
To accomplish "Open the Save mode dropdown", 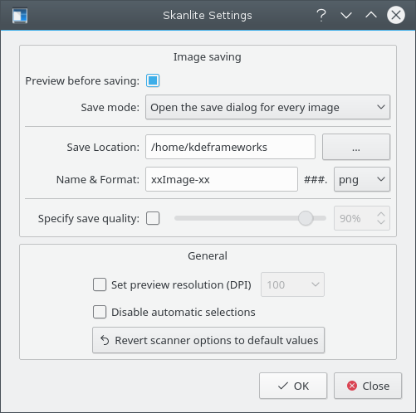I will pos(267,107).
